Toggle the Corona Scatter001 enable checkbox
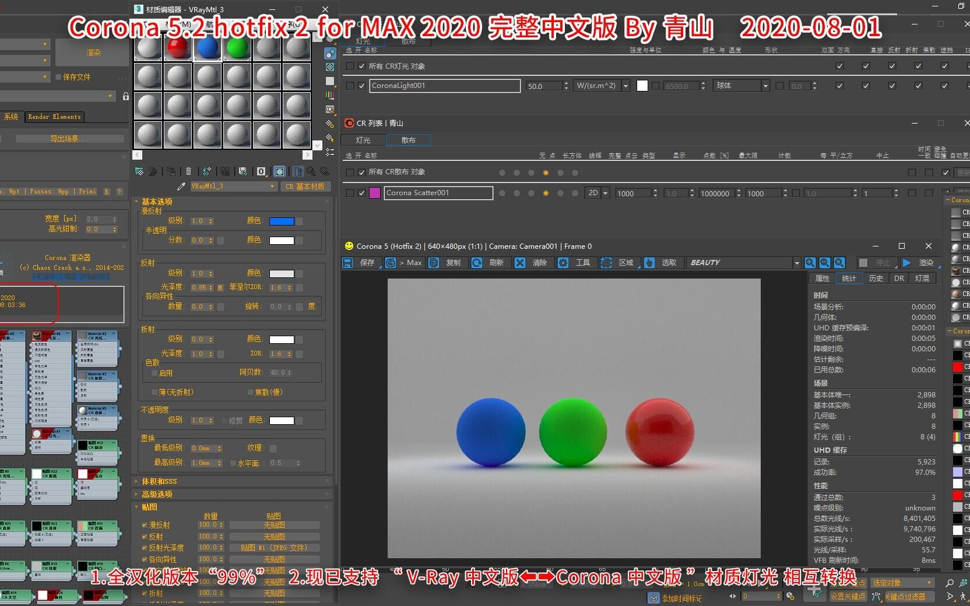 coord(361,193)
